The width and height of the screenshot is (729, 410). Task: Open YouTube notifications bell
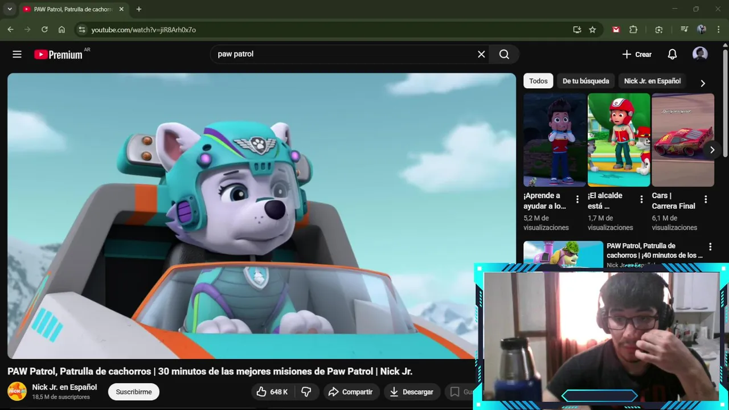click(672, 54)
